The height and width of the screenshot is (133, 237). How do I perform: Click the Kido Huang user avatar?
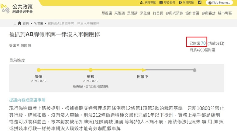(x=210, y=3)
